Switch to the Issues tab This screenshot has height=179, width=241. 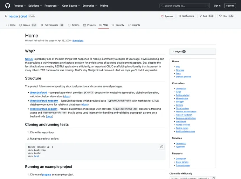tap(28, 25)
